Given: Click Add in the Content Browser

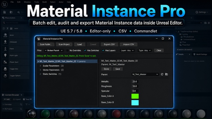Looking at the screenshot, I should [7, 99].
